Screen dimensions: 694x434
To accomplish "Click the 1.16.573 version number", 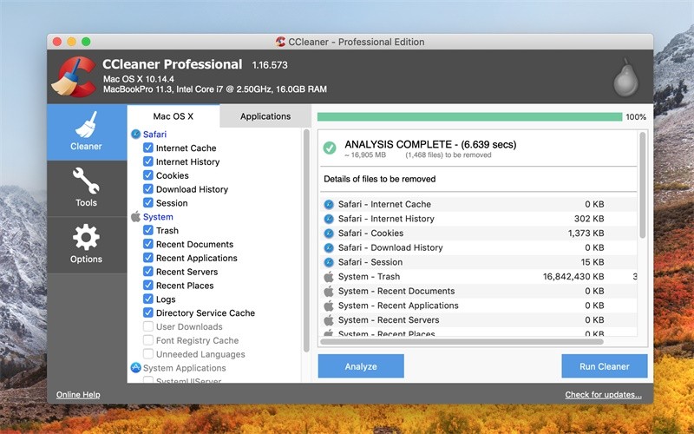I will [270, 65].
